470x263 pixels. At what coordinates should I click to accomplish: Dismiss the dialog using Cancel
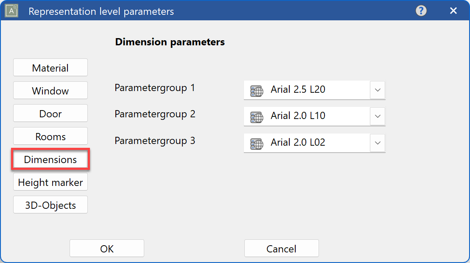(281, 248)
